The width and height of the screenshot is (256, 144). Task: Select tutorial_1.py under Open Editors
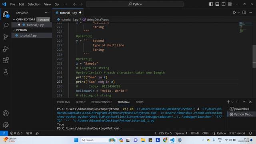click(32, 25)
